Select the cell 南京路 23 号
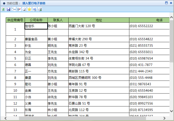Viewport: 174px width, 121px height. pos(99,45)
